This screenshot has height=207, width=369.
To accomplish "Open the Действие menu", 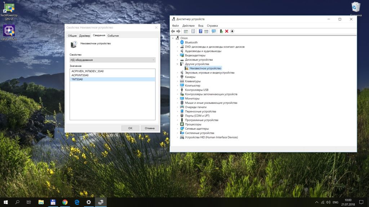I will (x=188, y=26).
